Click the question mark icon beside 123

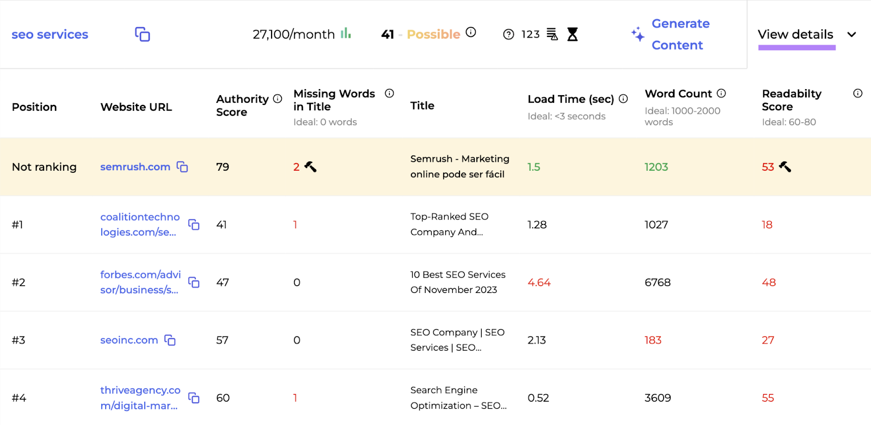[x=508, y=35]
